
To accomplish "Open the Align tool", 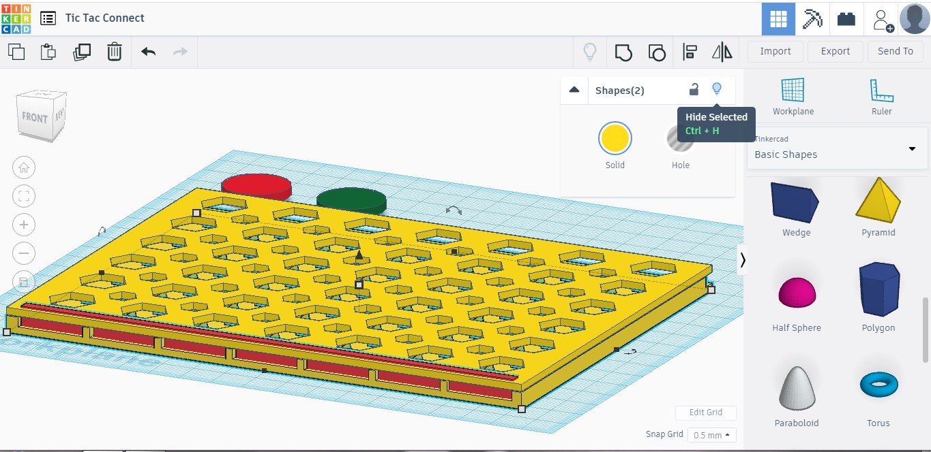I will click(x=690, y=52).
